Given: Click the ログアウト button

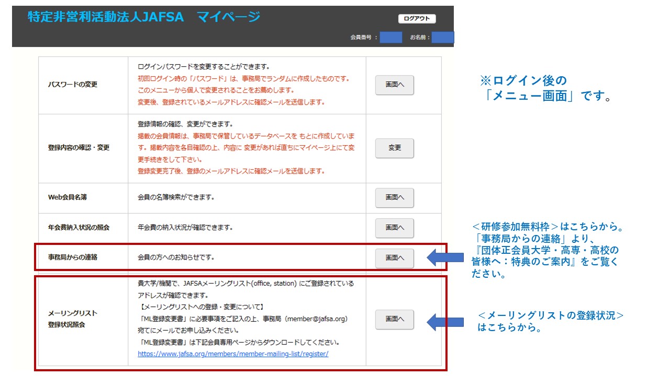Looking at the screenshot, I should coord(417,19).
